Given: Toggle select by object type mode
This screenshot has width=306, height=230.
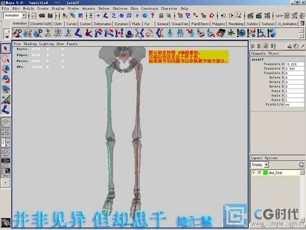Looking at the screenshot, I should (73, 16).
